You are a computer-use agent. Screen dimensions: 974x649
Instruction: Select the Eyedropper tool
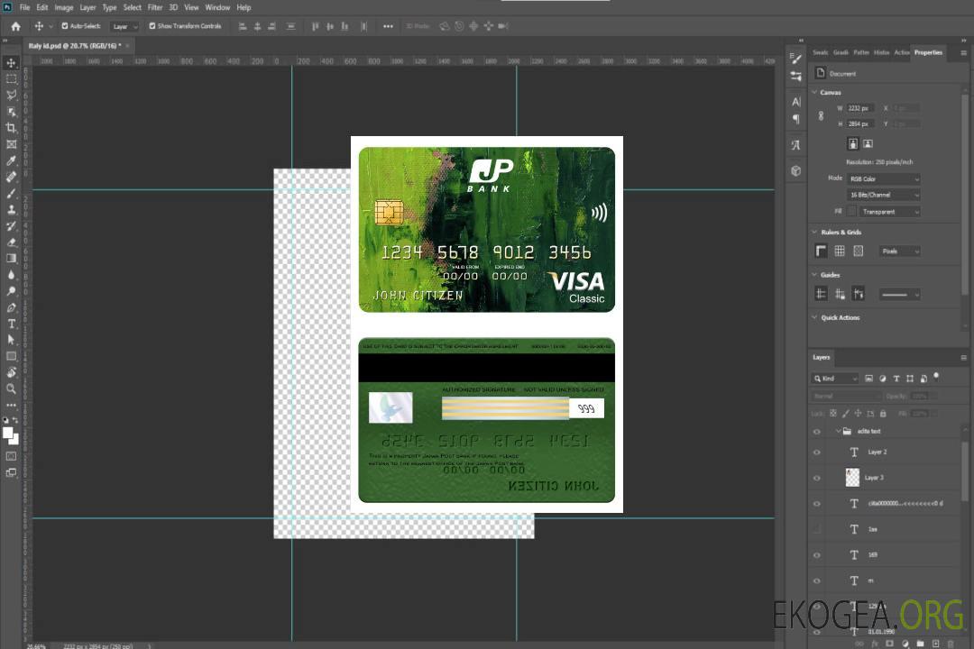11,160
